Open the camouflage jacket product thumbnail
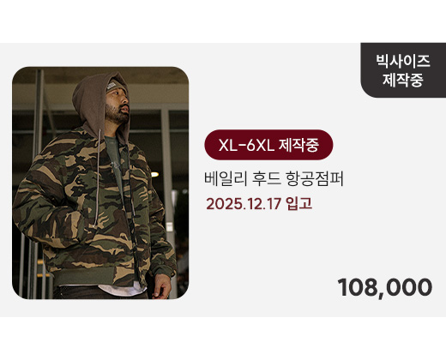Image resolution: width=446 pixels, height=360 pixels. tap(100, 183)
